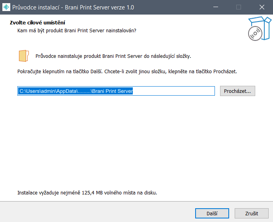The width and height of the screenshot is (273, 222).
Task: Click the installation path input field
Action: pyautogui.click(x=116, y=91)
